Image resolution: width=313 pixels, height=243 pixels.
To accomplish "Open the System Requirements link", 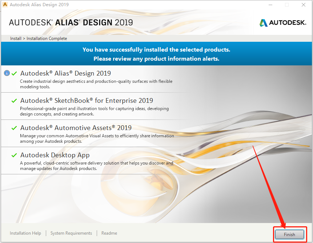I will 71,233.
